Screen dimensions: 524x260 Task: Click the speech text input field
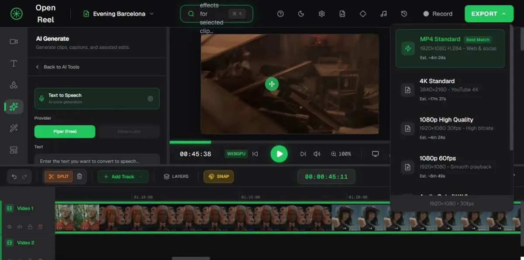[x=97, y=159]
